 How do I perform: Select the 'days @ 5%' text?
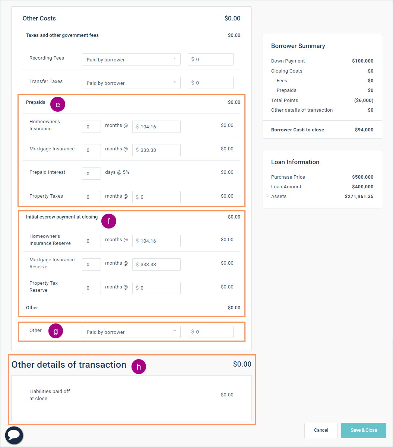click(x=117, y=172)
